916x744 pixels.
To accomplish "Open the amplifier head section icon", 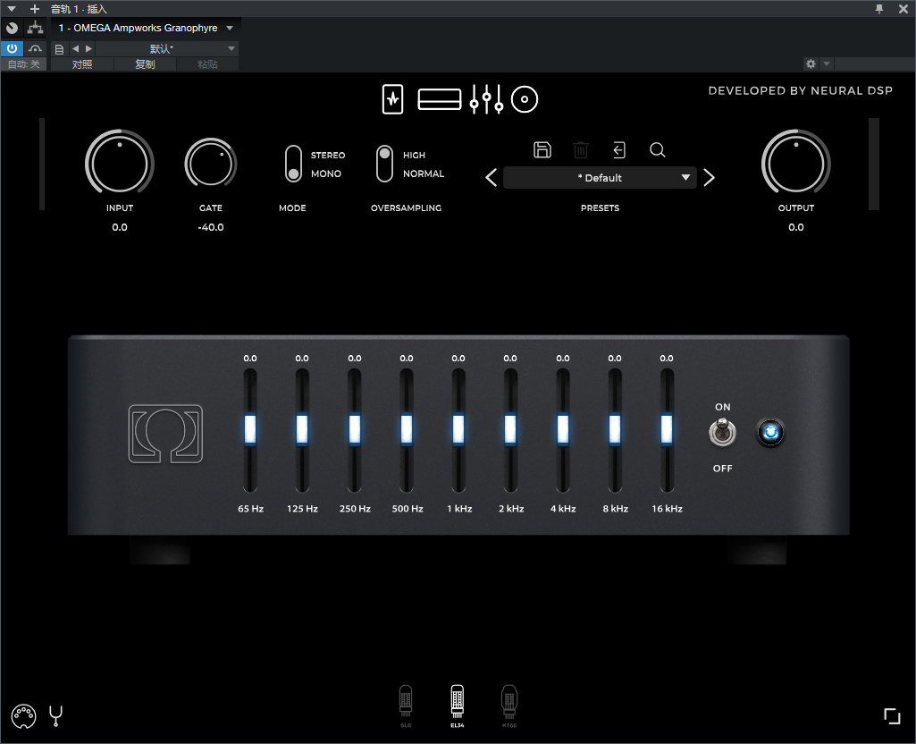I will coord(440,98).
